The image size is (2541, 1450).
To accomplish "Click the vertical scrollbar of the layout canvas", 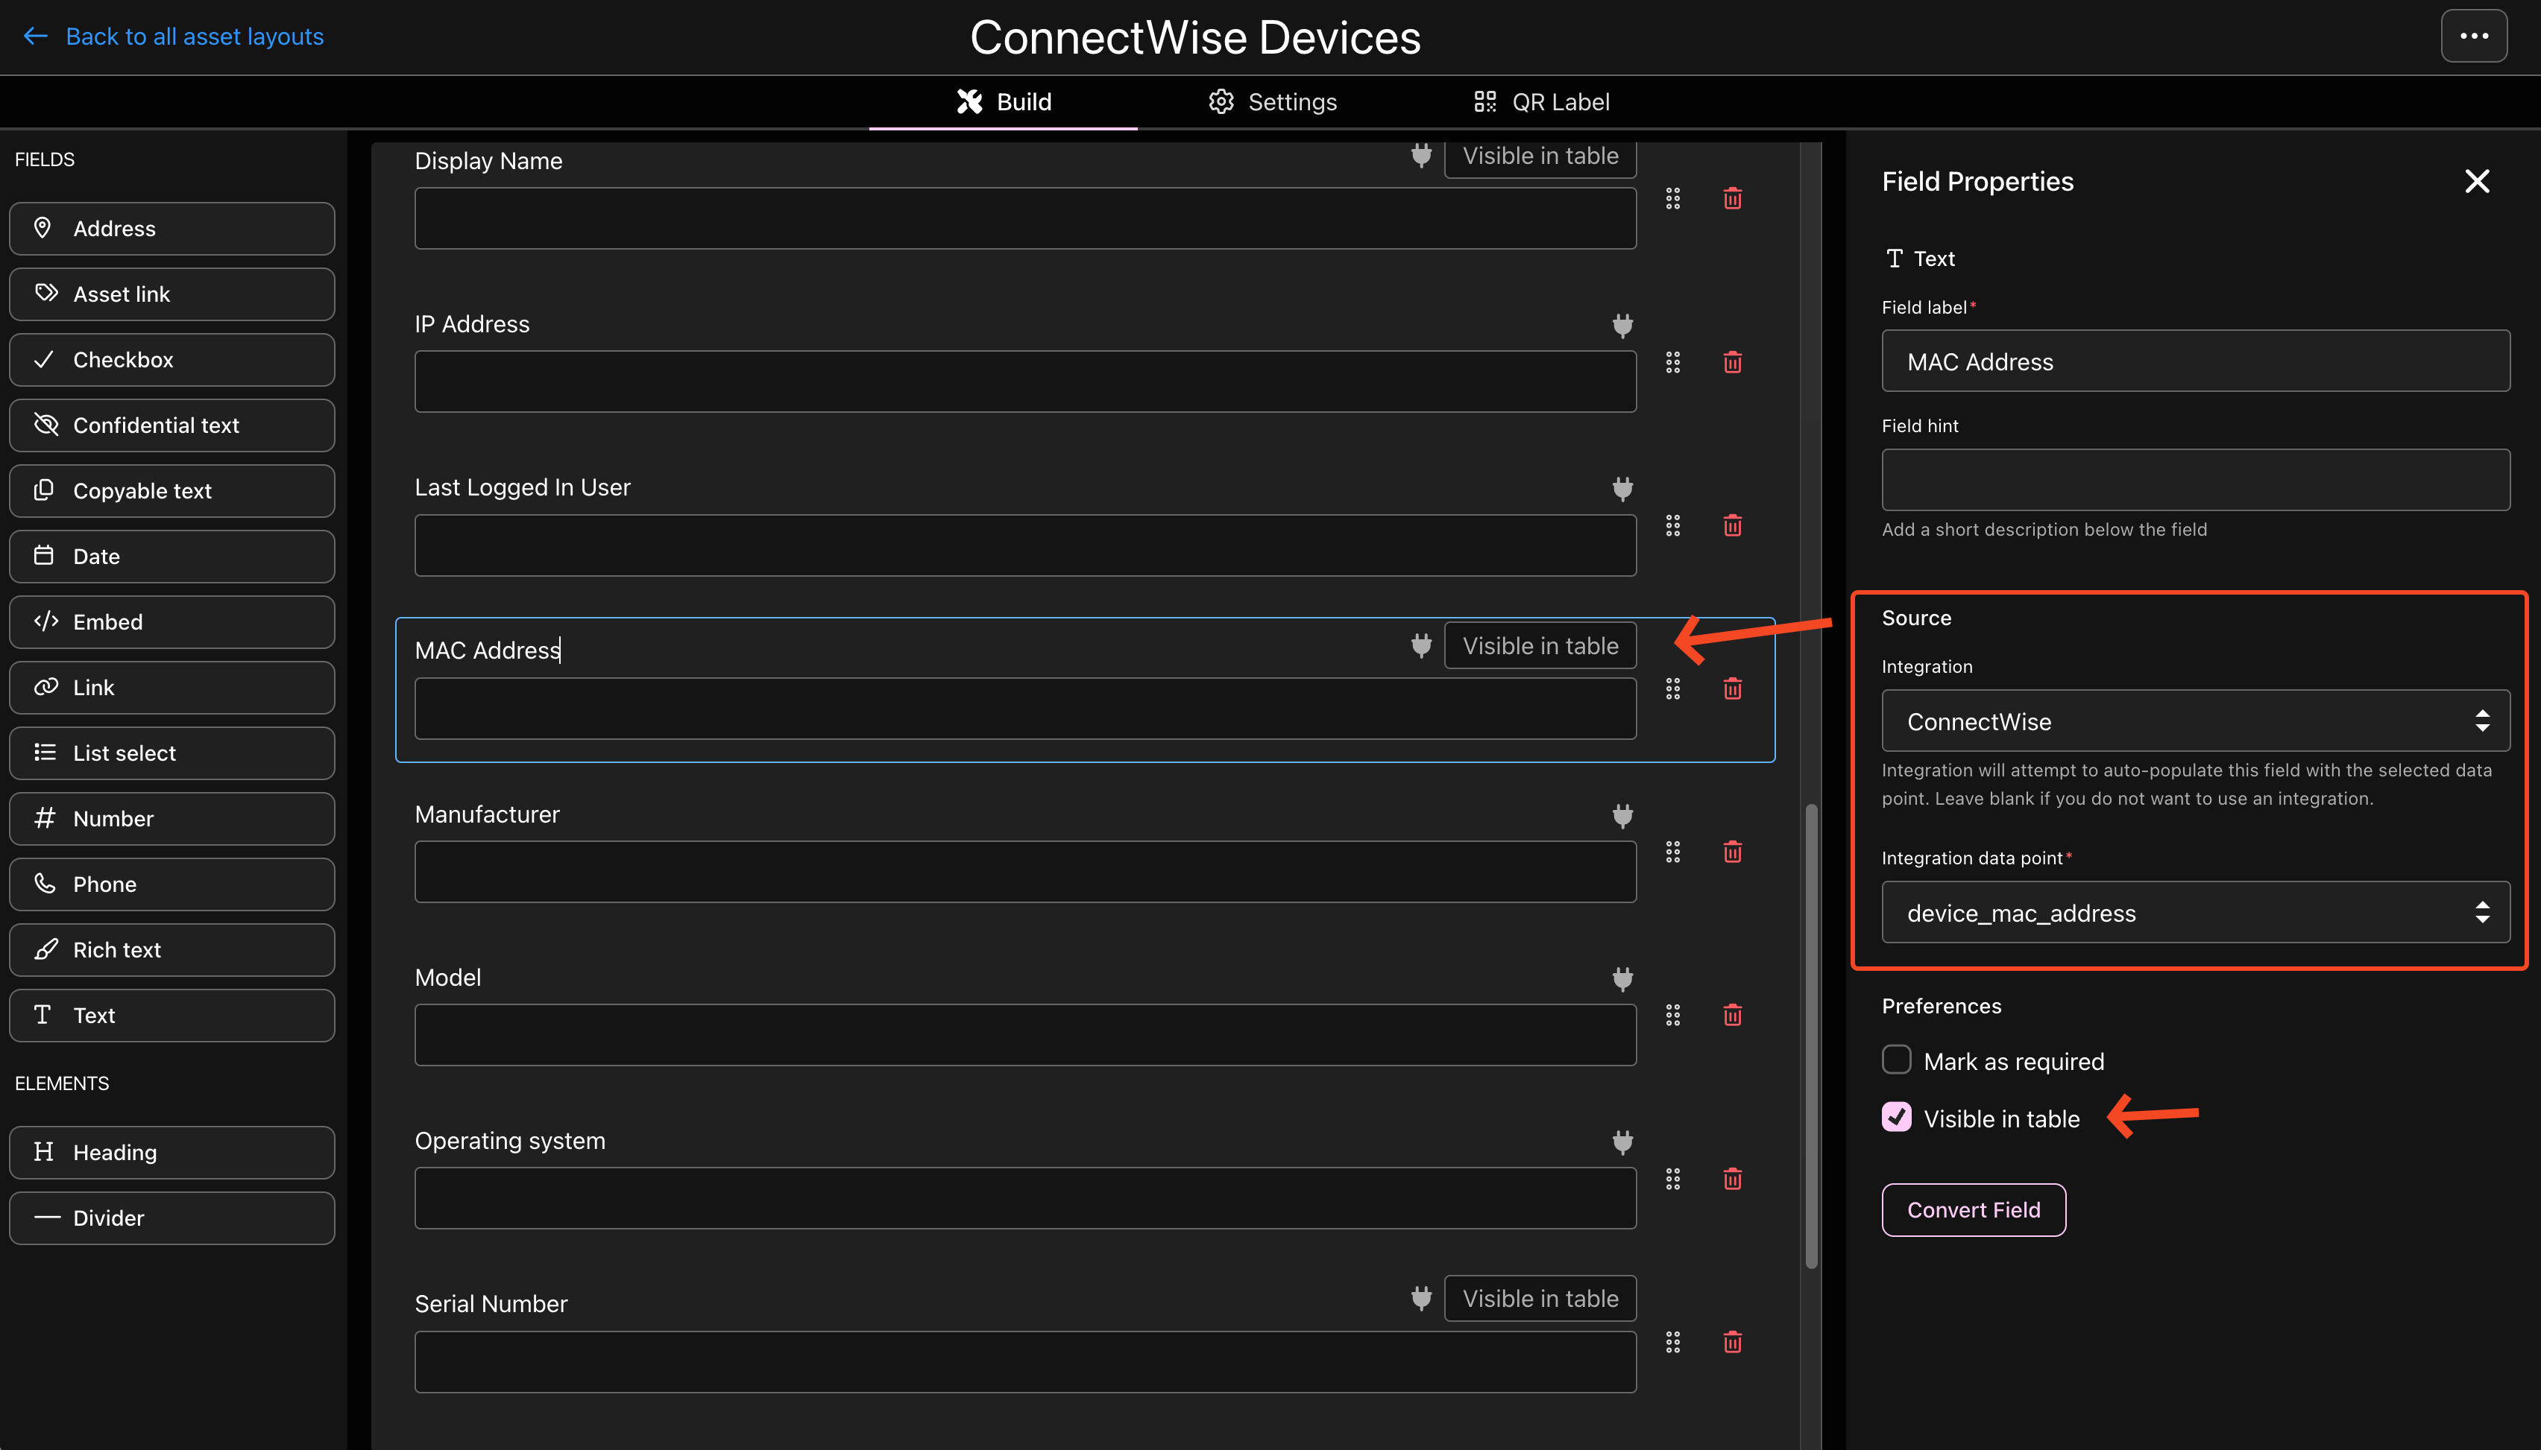I will click(x=1812, y=1036).
